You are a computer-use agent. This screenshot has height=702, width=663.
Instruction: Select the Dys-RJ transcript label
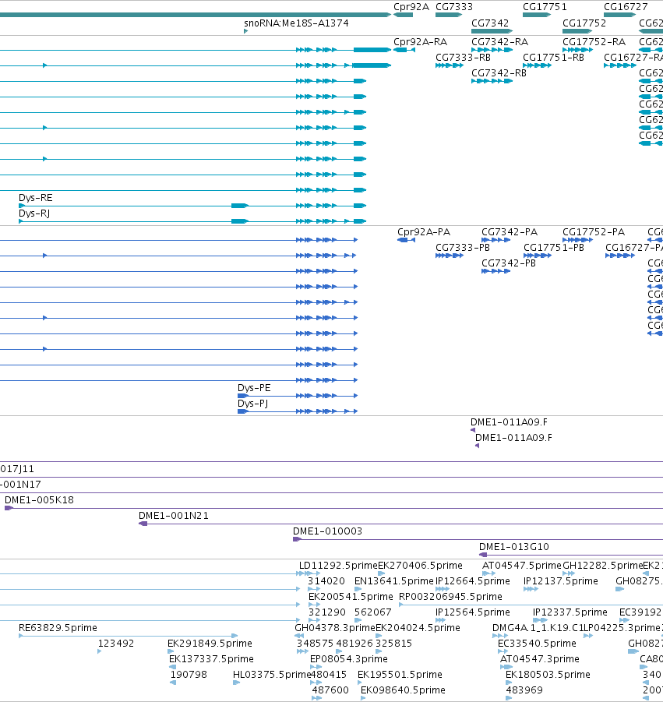coord(34,213)
